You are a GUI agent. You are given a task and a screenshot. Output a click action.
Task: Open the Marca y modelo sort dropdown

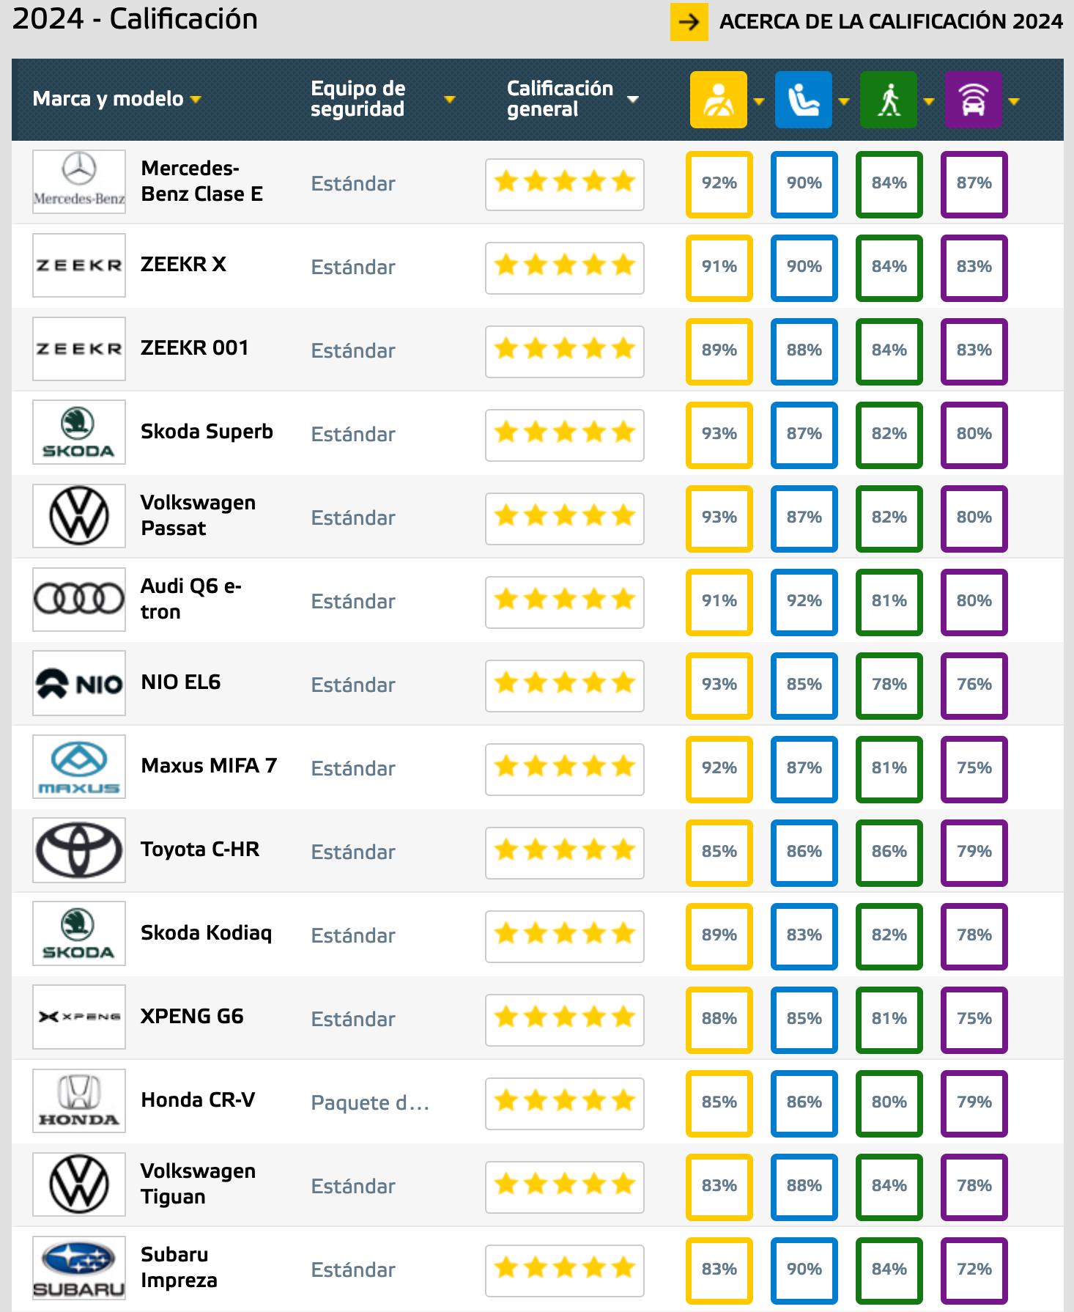196,100
